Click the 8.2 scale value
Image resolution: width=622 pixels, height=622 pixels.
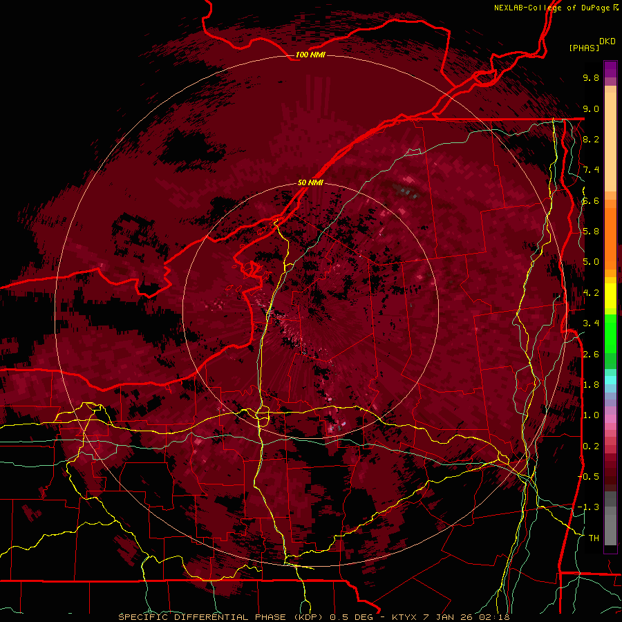pos(591,139)
